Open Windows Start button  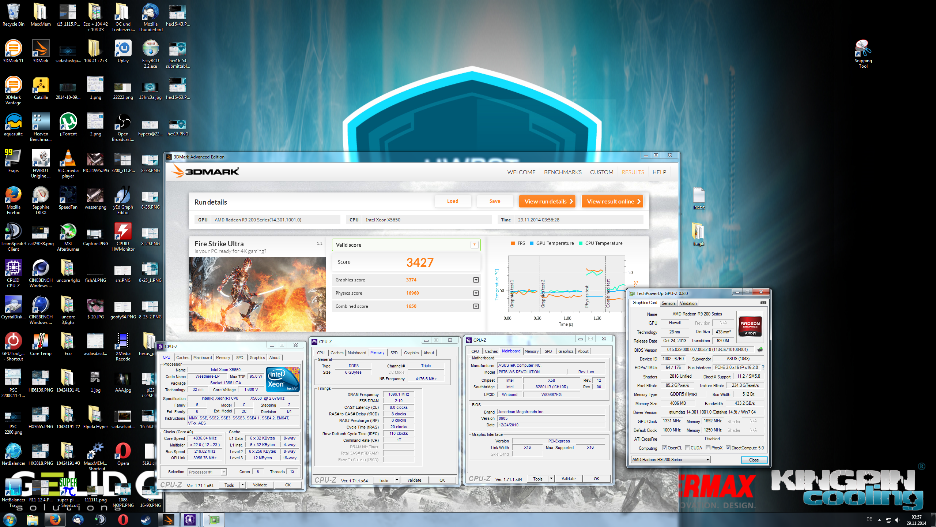click(10, 519)
